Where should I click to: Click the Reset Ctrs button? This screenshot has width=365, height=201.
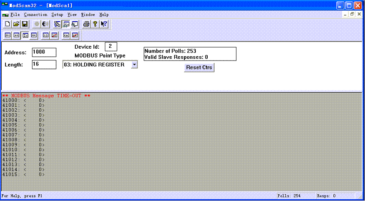pyautogui.click(x=199, y=68)
